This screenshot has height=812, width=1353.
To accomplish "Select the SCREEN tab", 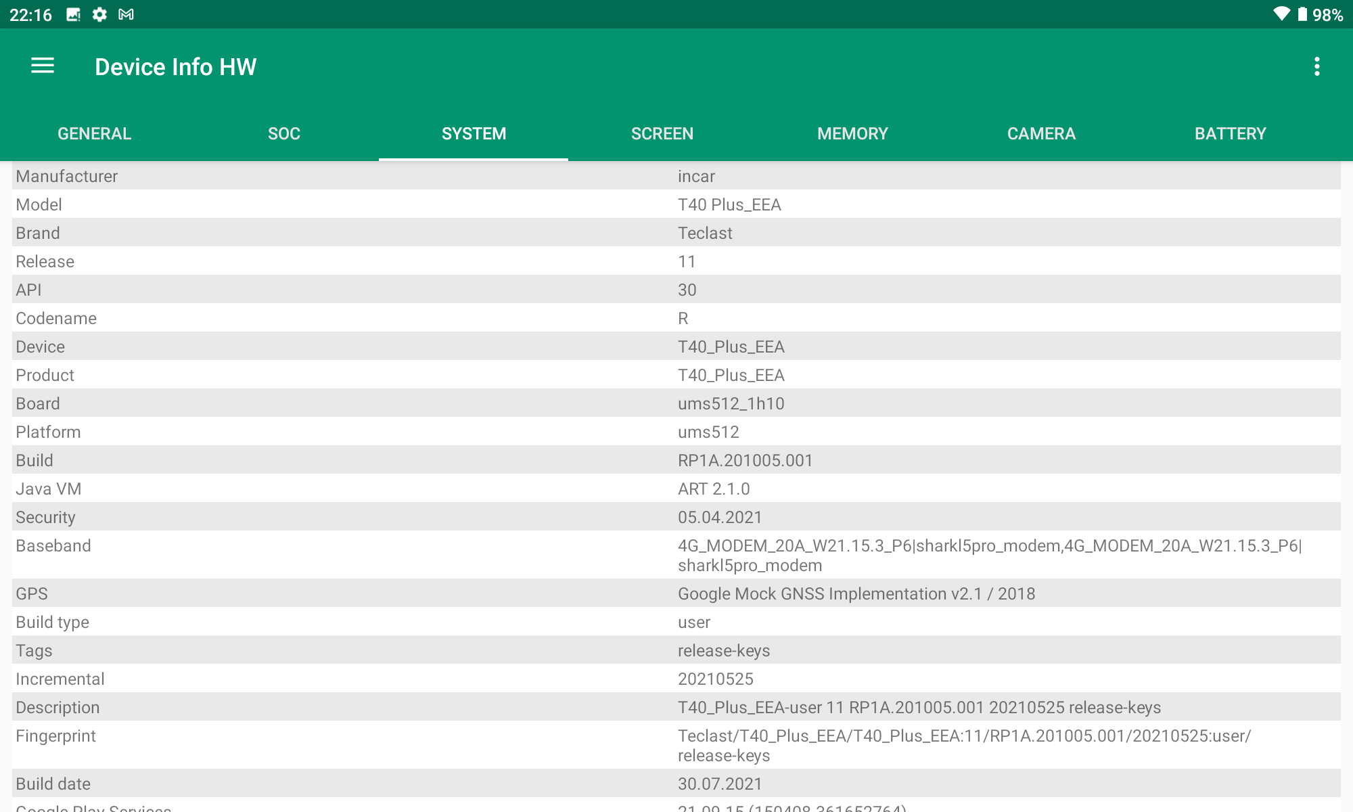I will [x=662, y=133].
